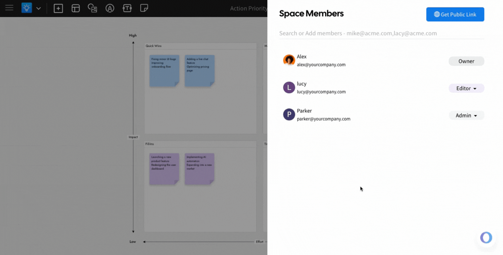Click the alex@yourcompany.com email text
The width and height of the screenshot is (503, 255).
(321, 65)
